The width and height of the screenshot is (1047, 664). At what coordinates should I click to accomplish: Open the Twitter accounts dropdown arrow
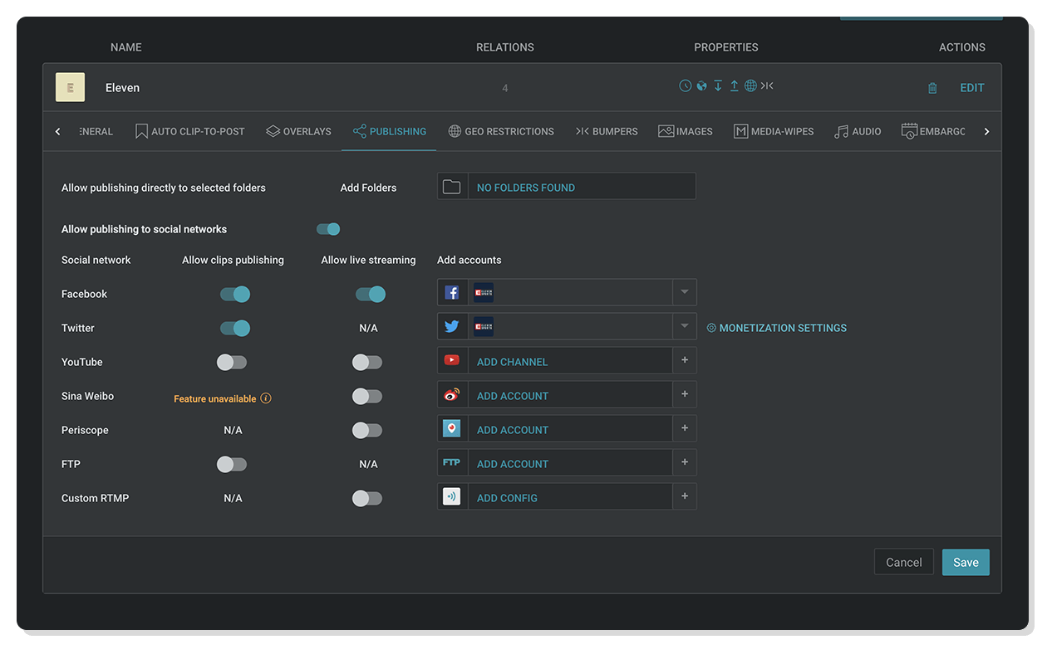pyautogui.click(x=685, y=326)
